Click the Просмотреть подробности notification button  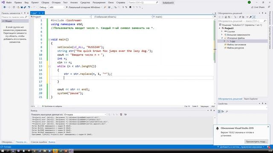coord(256,142)
